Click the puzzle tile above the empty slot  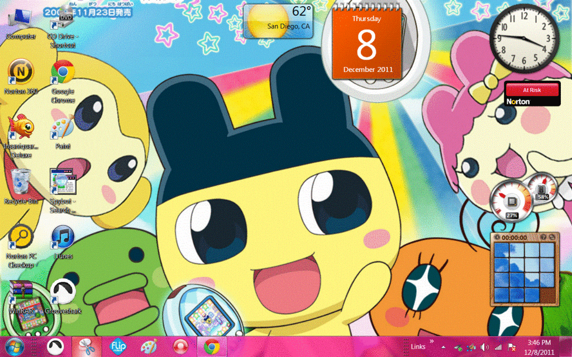(x=547, y=280)
